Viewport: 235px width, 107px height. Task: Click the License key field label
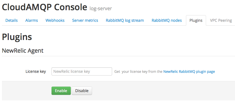[36, 71]
